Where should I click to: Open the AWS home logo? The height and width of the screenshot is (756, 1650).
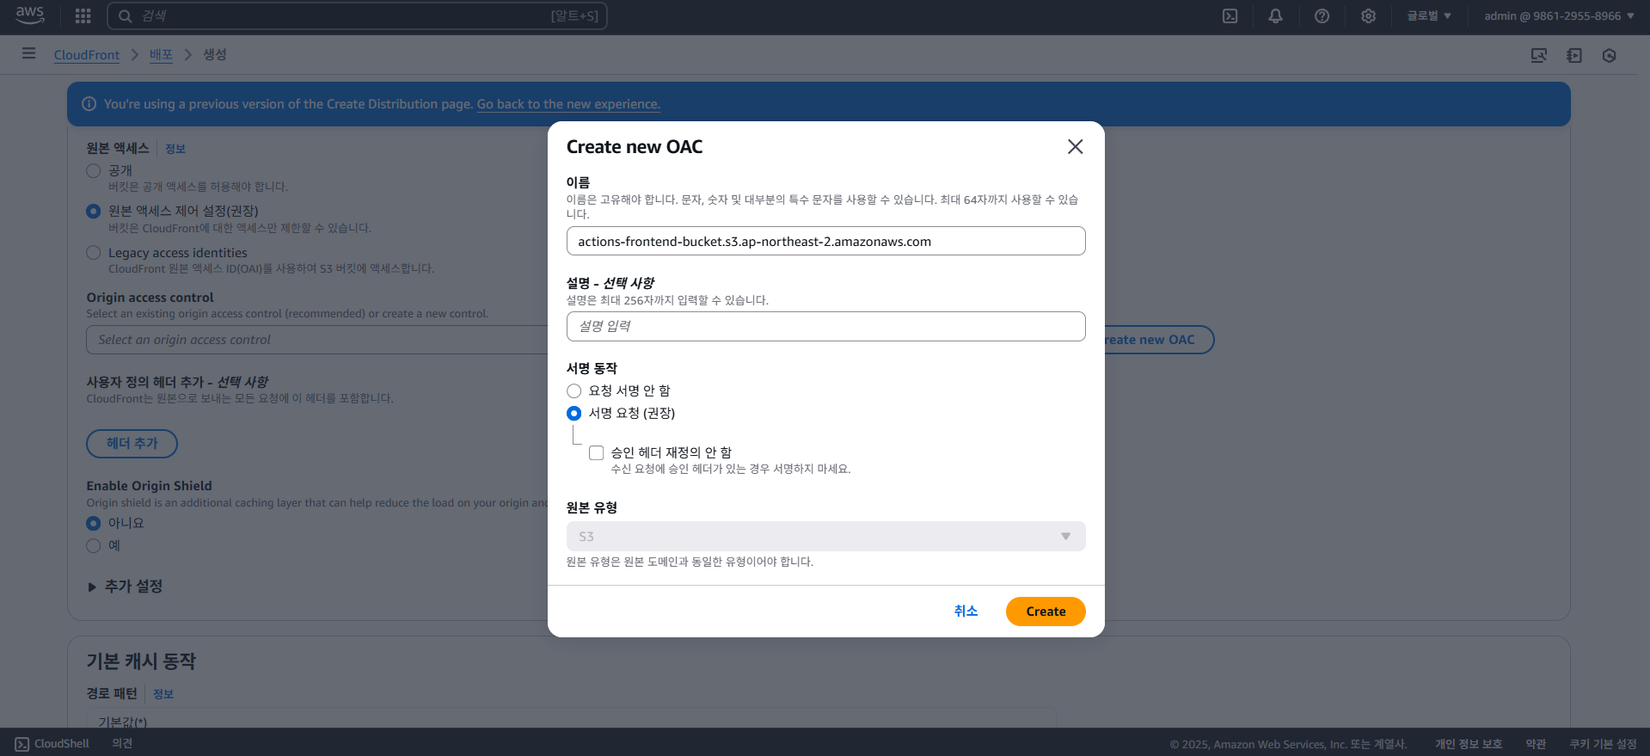(x=30, y=15)
